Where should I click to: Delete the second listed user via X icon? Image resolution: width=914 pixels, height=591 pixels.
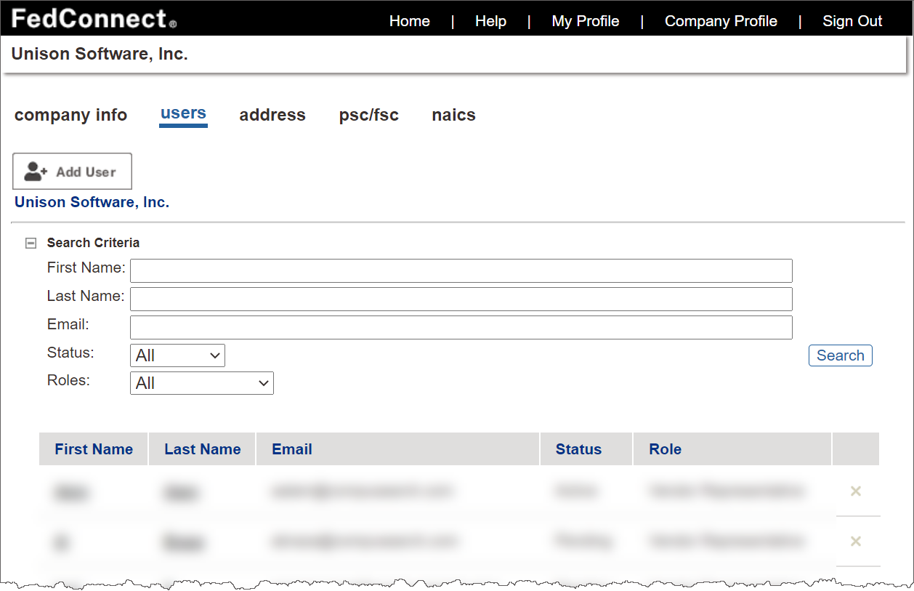pyautogui.click(x=856, y=542)
